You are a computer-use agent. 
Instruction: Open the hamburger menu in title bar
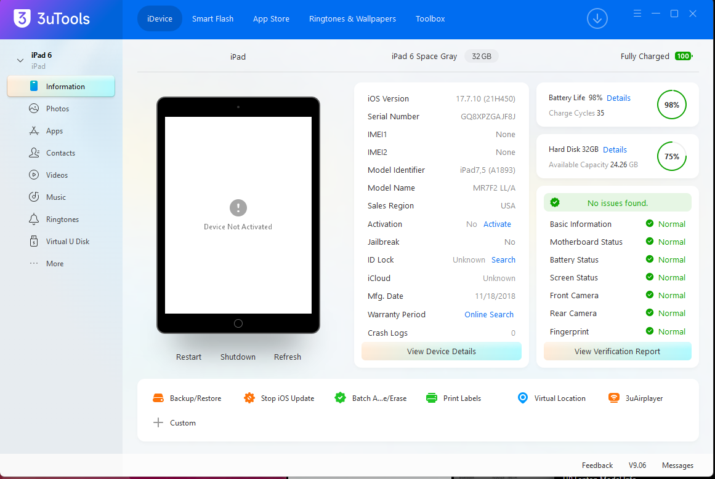tap(637, 13)
